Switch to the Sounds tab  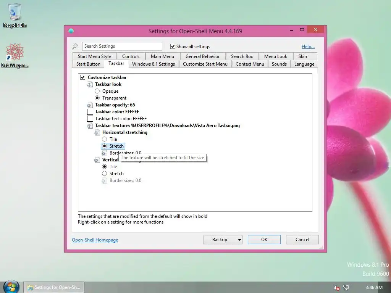pos(279,64)
